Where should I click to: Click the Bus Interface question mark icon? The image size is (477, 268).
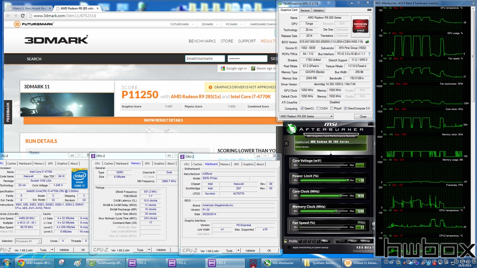tap(369, 54)
